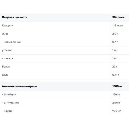Screen dimensions: 129x129
Task: Click the 'Калории' row label
Action: (x=7, y=26)
